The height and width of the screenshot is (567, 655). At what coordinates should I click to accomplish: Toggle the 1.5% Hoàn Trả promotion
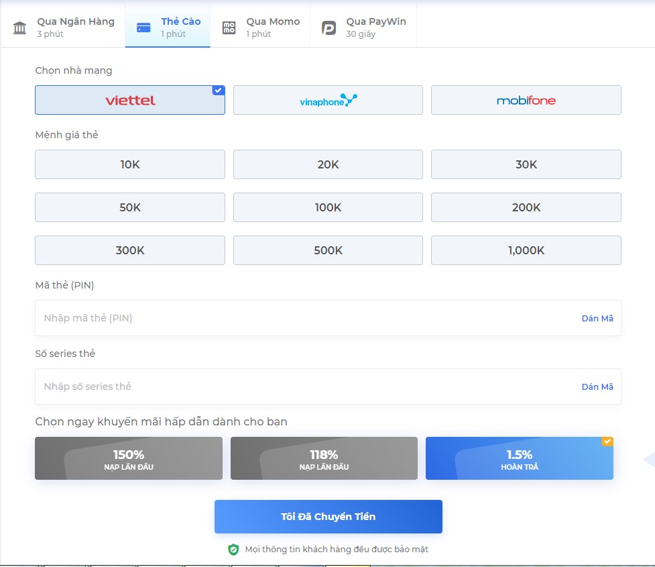(x=519, y=459)
